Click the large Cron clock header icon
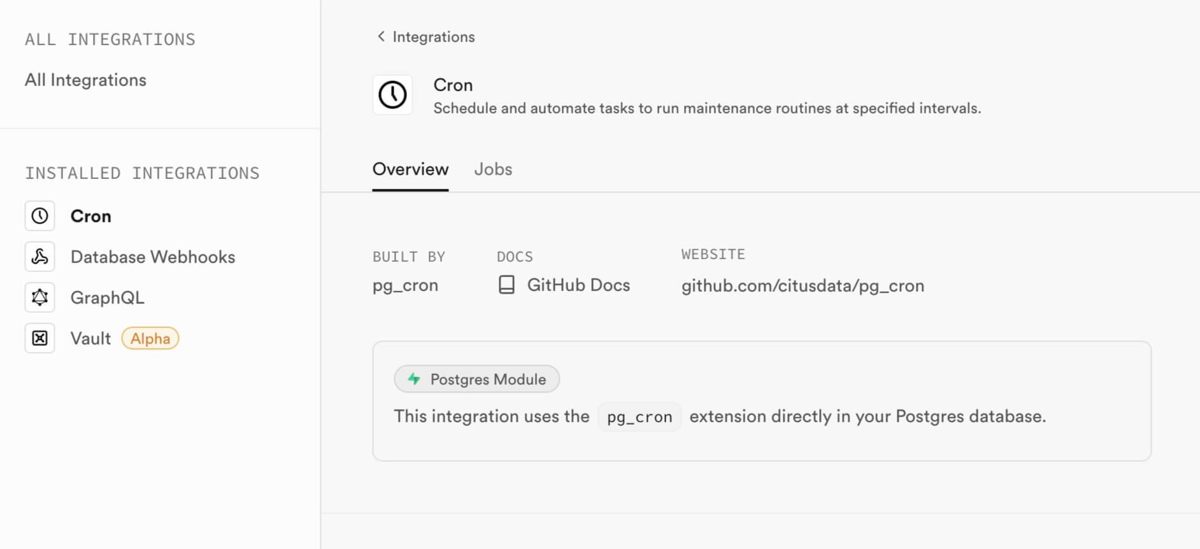The height and width of the screenshot is (549, 1200). 392,95
